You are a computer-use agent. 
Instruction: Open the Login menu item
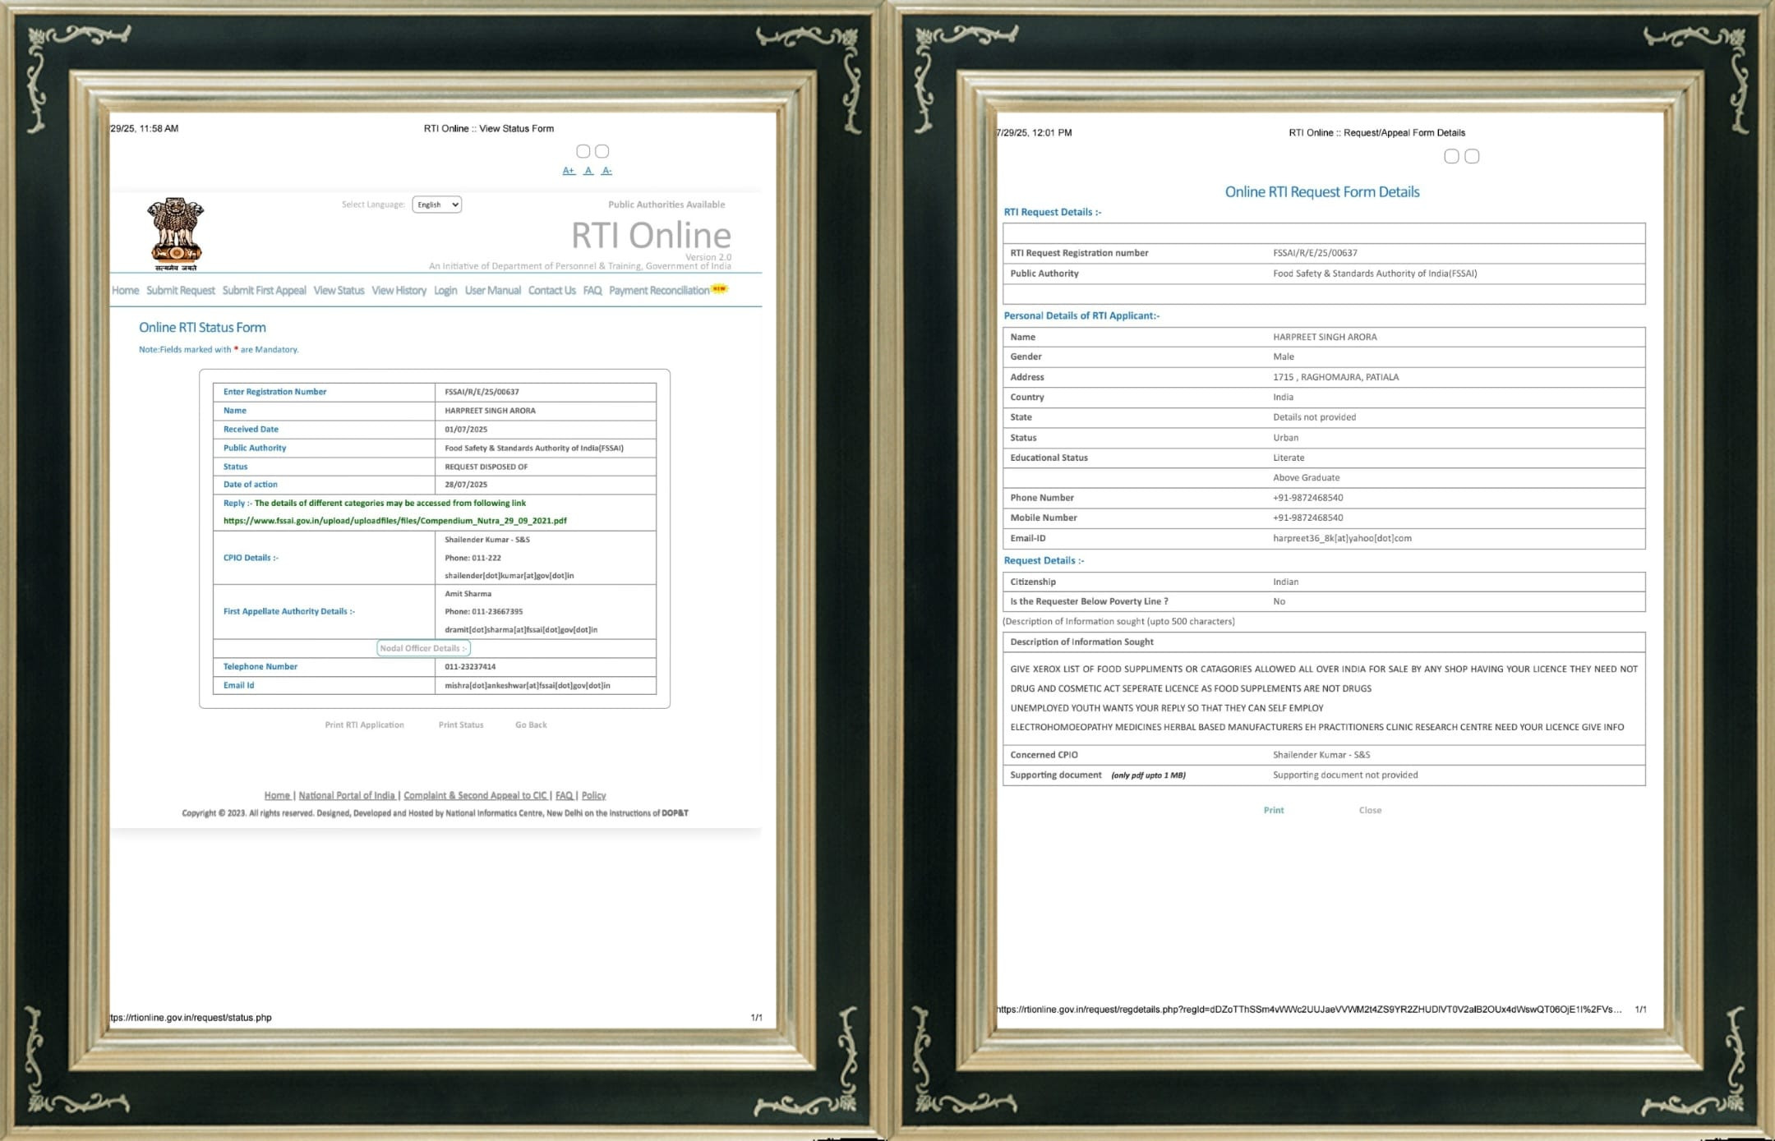click(x=445, y=291)
